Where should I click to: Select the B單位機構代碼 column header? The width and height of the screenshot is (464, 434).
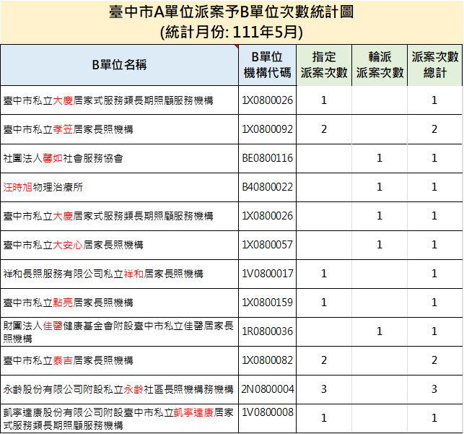[x=267, y=65]
